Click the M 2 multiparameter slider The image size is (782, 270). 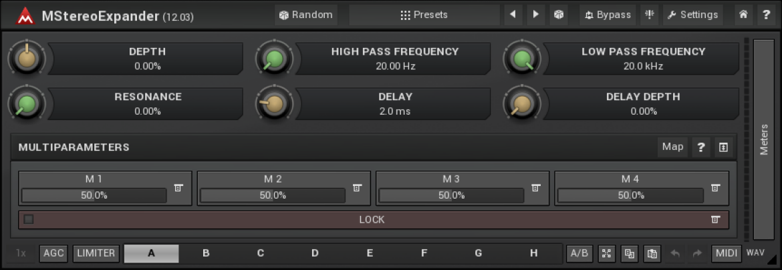(x=272, y=195)
